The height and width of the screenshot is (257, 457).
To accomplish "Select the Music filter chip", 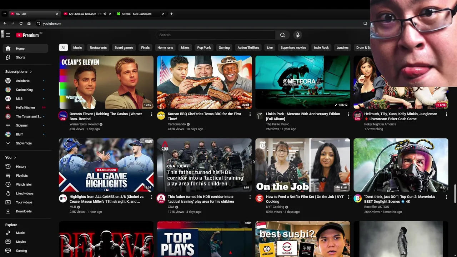I will (x=77, y=47).
